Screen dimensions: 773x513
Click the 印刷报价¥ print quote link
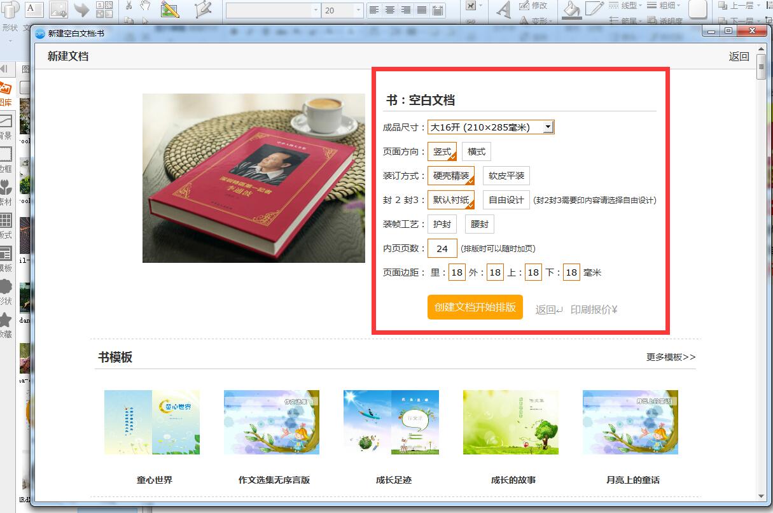[594, 310]
